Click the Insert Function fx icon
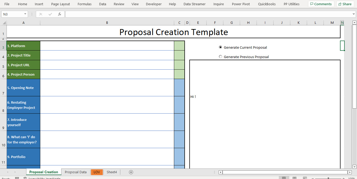 [60, 14]
